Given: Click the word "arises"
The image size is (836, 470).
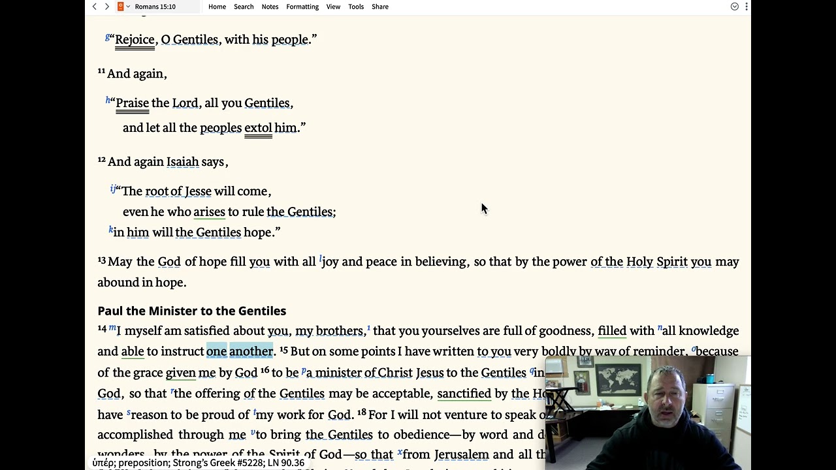Looking at the screenshot, I should point(209,212).
